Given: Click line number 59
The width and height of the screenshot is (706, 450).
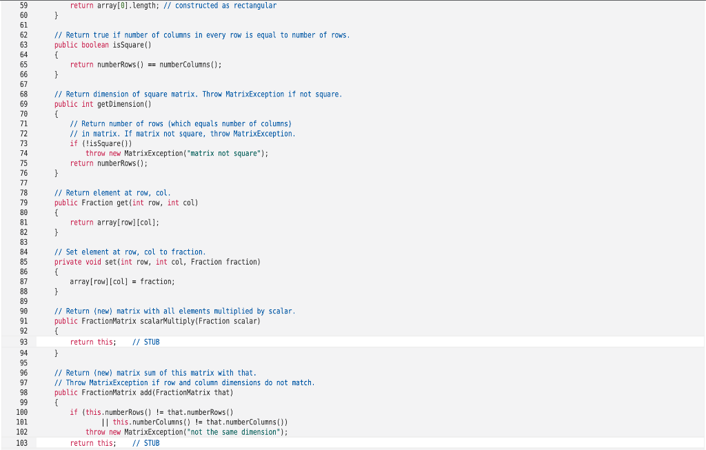Looking at the screenshot, I should click(x=24, y=6).
